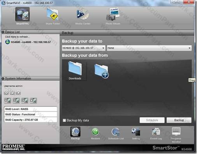Start backup with the Backup button
This screenshot has width=197, height=154.
click(x=179, y=120)
